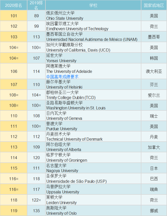Select Chinese name 圣路易斯华盛顿大学
Screen dimensions: 167x216
pos(64,103)
